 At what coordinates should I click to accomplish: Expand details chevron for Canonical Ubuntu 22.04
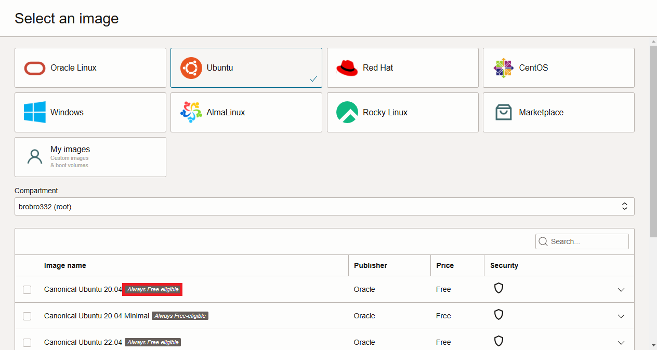pyautogui.click(x=621, y=343)
